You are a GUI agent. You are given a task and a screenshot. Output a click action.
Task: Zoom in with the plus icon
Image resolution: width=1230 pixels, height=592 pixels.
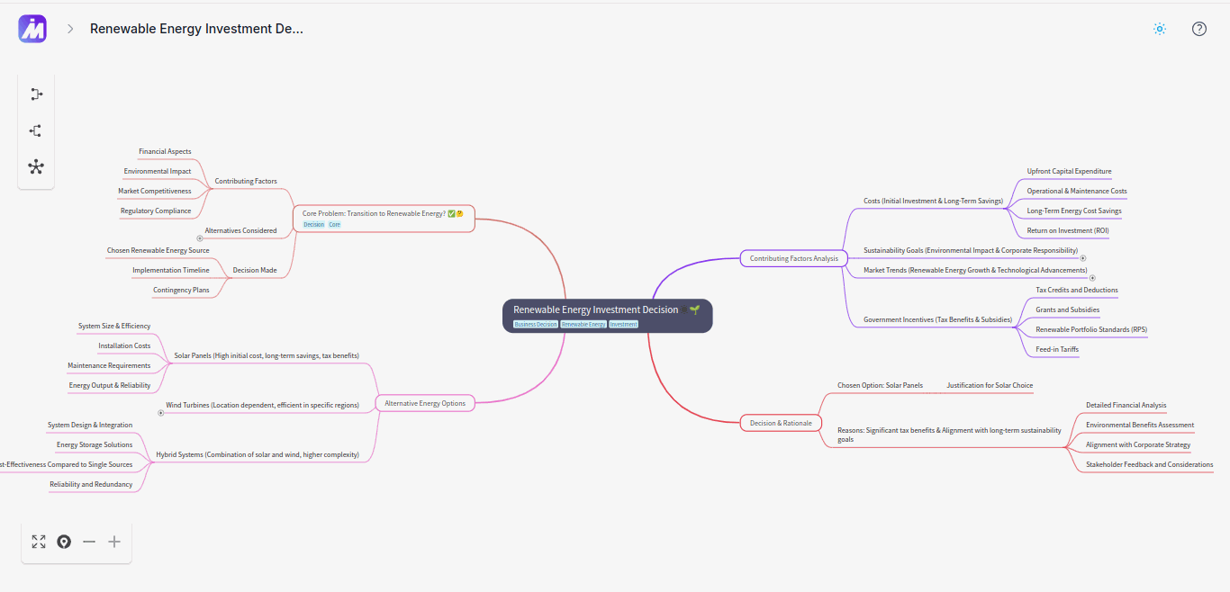coord(114,542)
